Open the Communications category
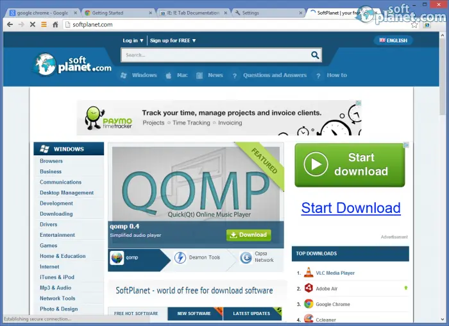Viewport: 449px width, 326px height. [61, 182]
